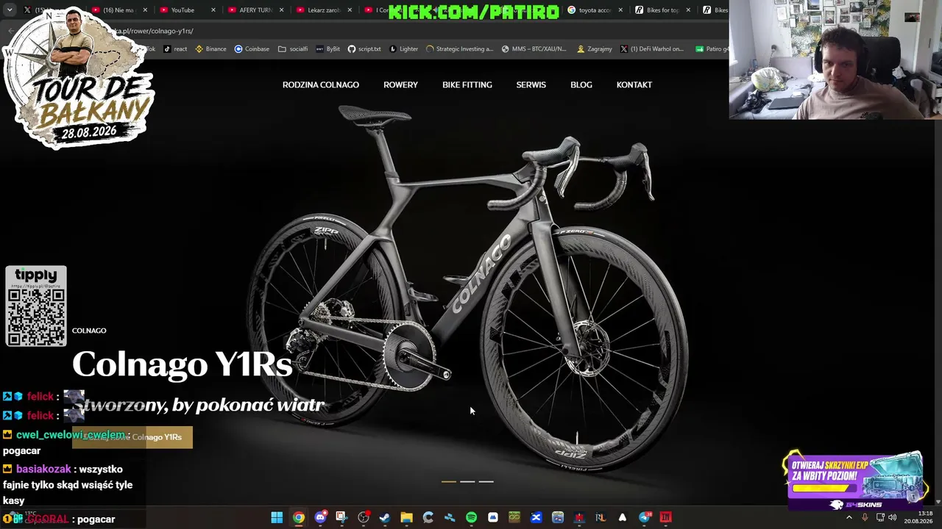Viewport: 942px width, 529px height.
Task: Open the RL app on taskbar
Action: (601, 518)
